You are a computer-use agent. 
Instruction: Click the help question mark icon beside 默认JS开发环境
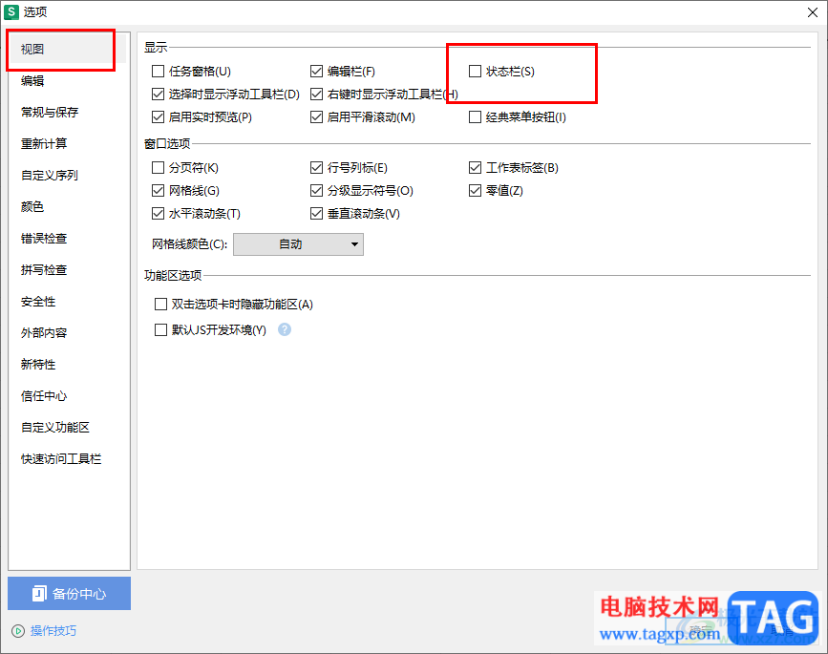(x=284, y=330)
